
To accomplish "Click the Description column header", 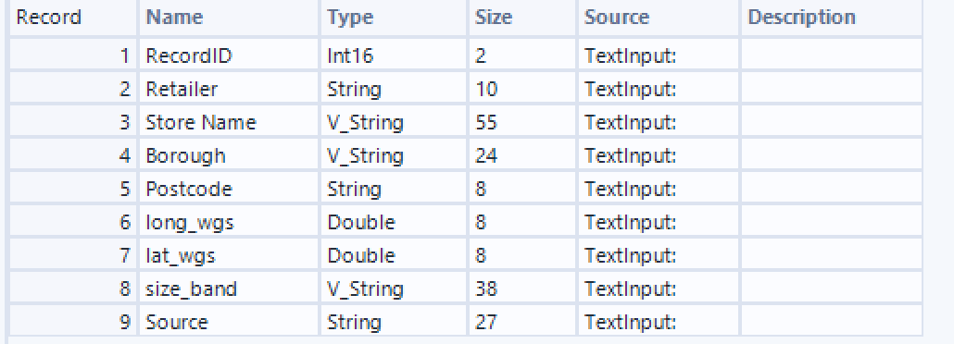I will 831,18.
